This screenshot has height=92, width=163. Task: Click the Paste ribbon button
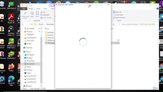tap(37, 14)
